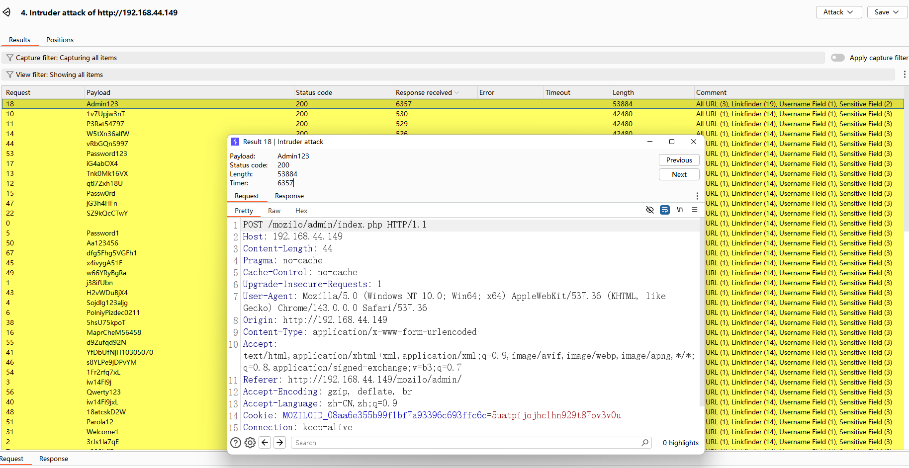Open the search settings gear icon
The image size is (909, 468).
[250, 443]
